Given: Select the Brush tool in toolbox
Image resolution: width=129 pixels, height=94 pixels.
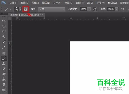Looking at the screenshot, I should [x=4, y=58].
